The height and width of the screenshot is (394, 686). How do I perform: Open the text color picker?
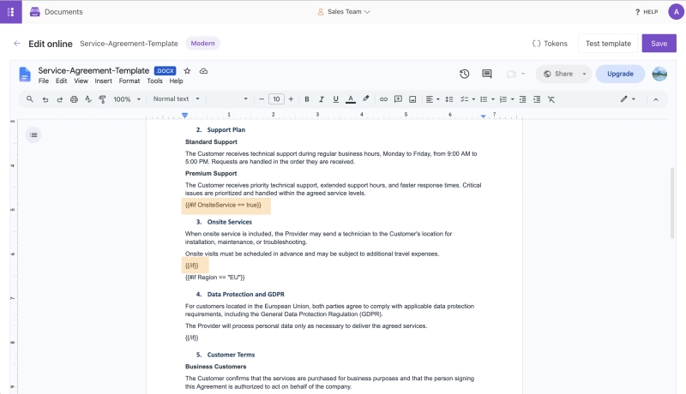351,99
